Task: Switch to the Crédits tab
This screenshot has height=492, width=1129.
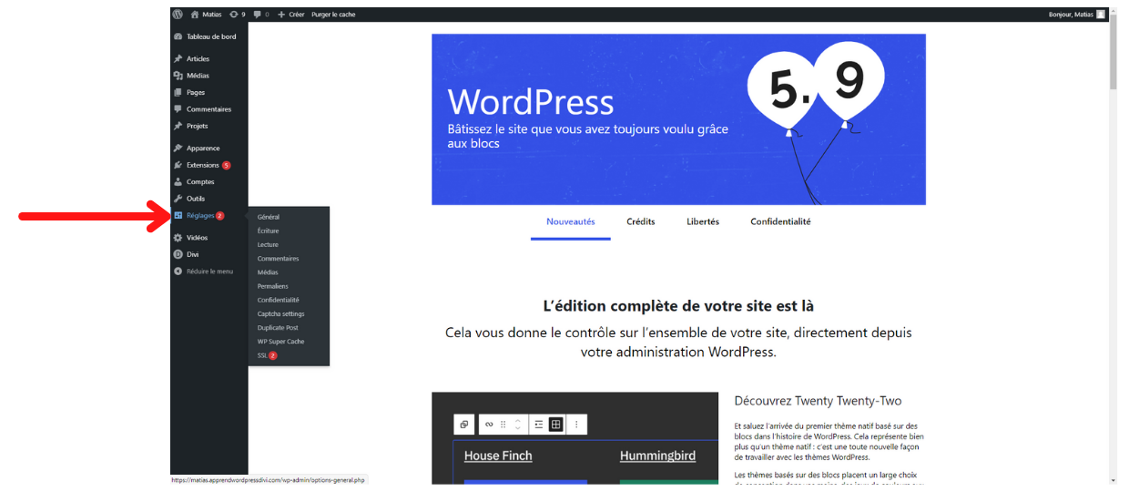Action: pyautogui.click(x=640, y=221)
